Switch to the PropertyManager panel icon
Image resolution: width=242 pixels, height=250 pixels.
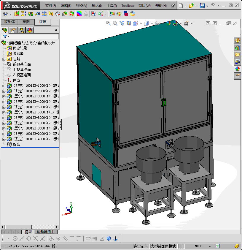tap(13, 30)
